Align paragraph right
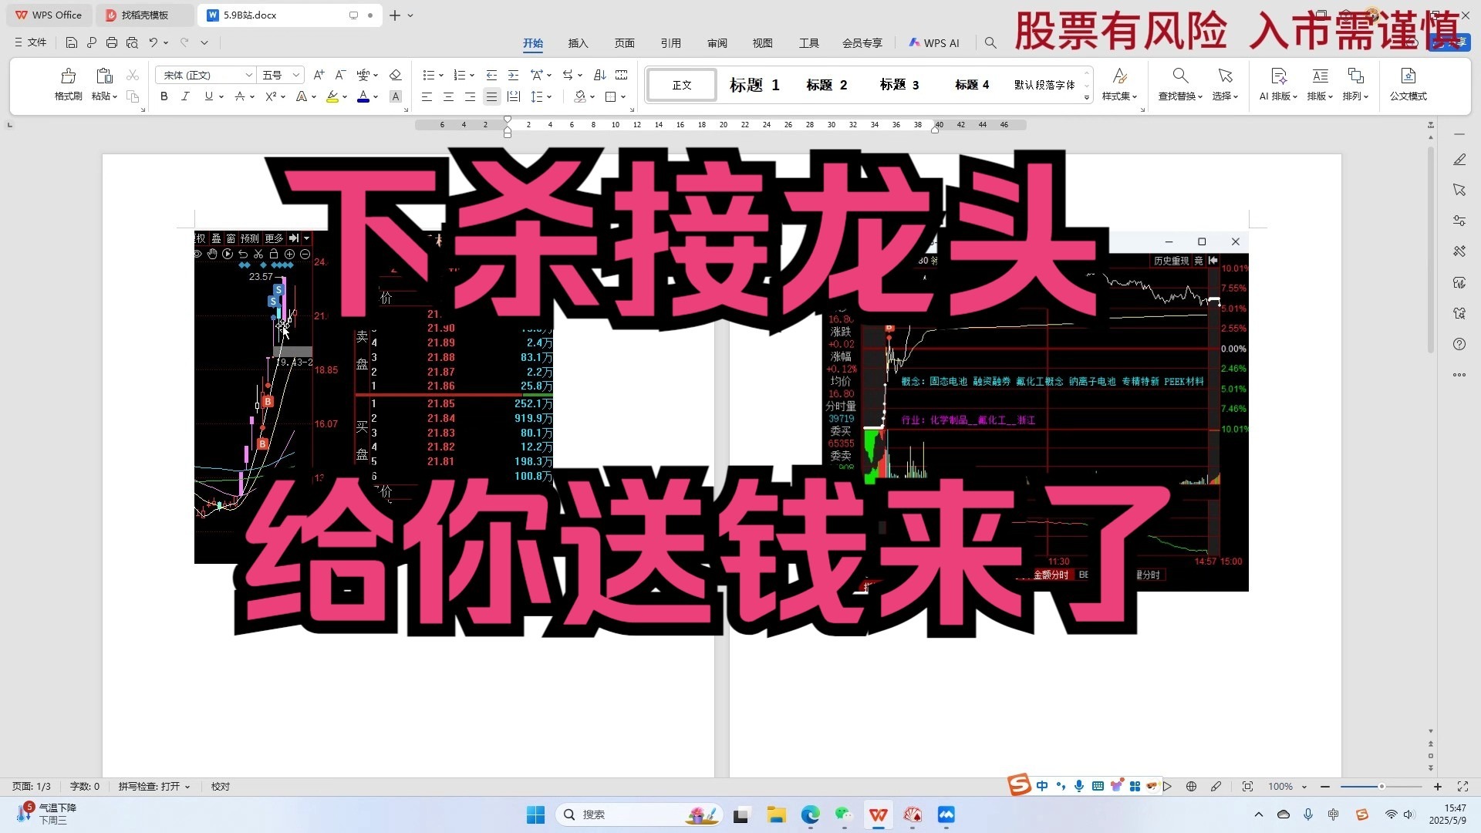This screenshot has height=833, width=1481. [470, 96]
